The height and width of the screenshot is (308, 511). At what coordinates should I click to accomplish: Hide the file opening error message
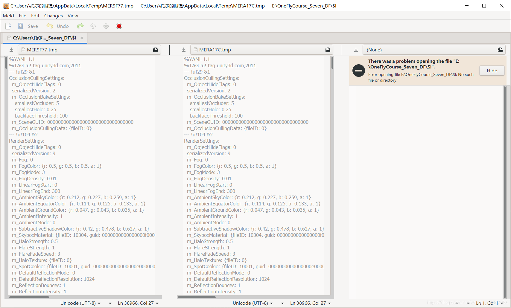pos(492,71)
